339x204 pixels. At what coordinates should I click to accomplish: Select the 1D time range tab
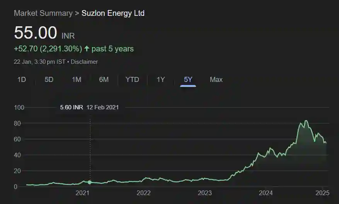click(x=22, y=80)
